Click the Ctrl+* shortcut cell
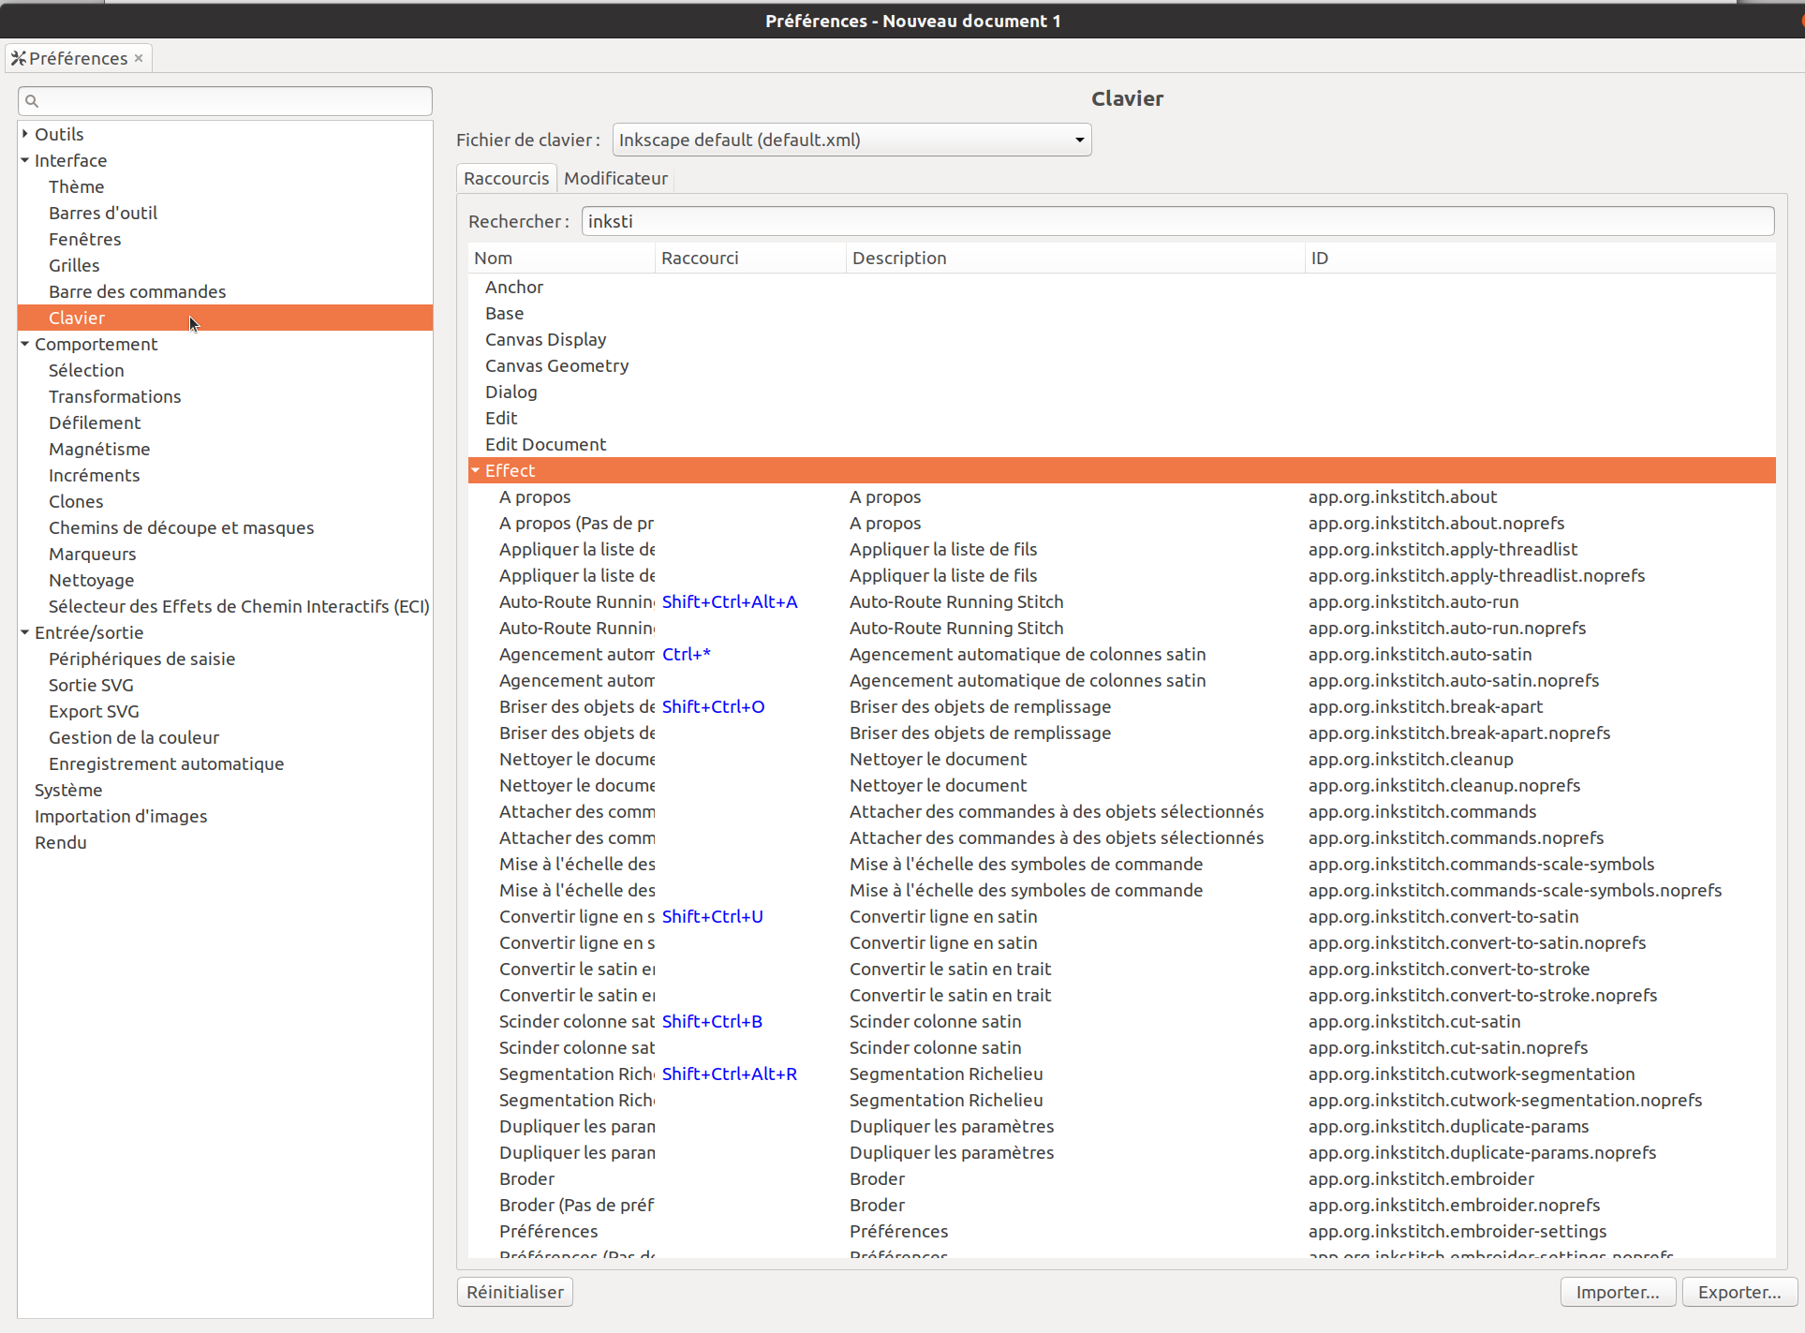The image size is (1805, 1333). 687,654
